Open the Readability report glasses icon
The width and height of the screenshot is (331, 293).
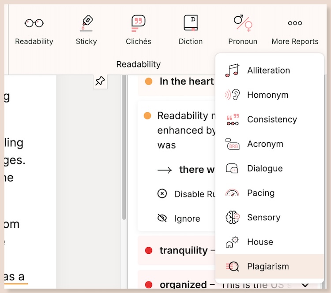coord(34,23)
